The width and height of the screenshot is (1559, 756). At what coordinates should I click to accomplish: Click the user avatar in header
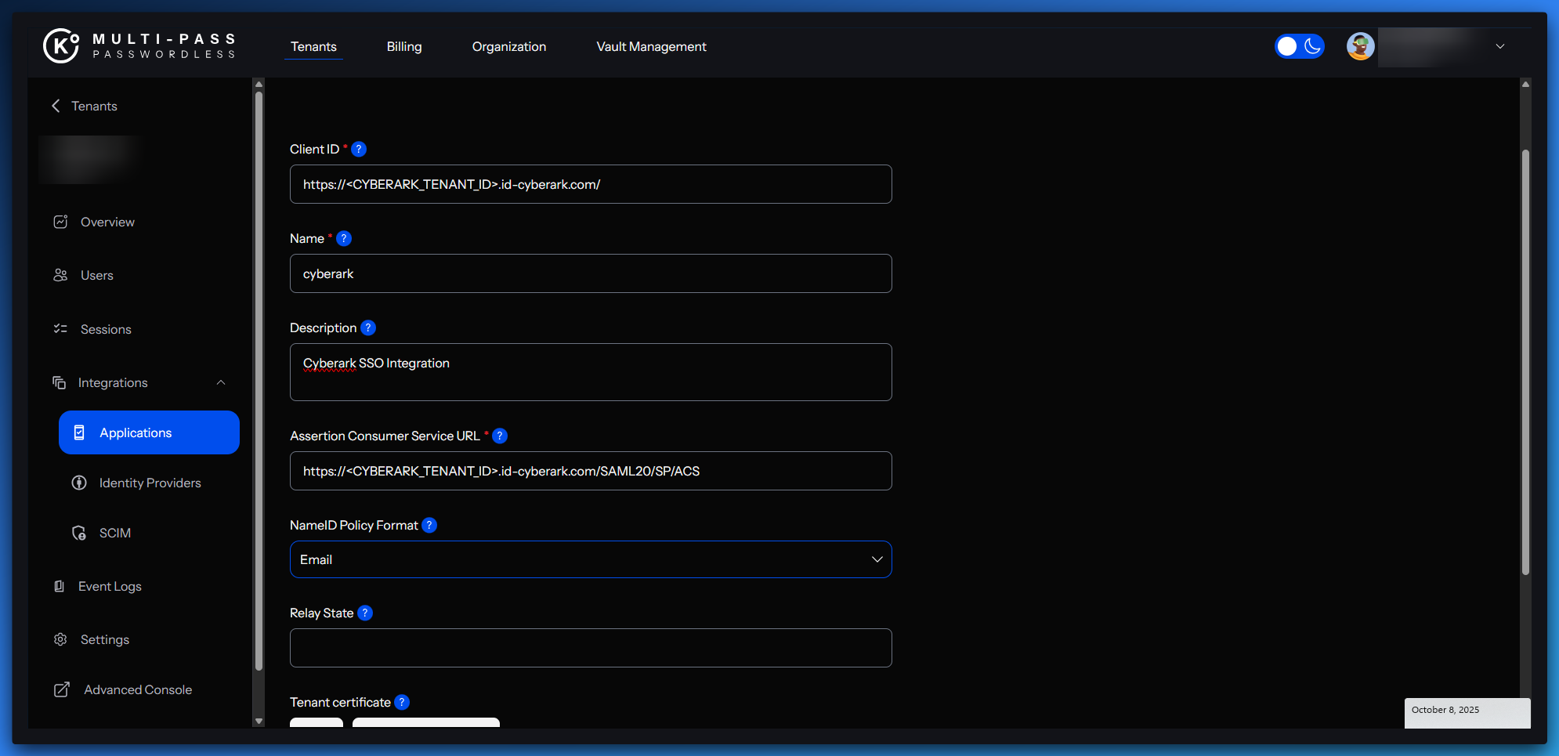pyautogui.click(x=1360, y=46)
